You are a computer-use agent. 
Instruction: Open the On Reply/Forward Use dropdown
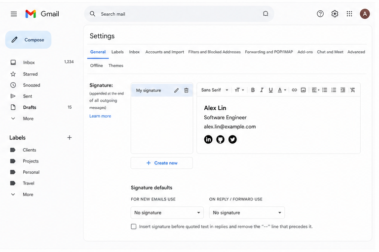pyautogui.click(x=247, y=213)
